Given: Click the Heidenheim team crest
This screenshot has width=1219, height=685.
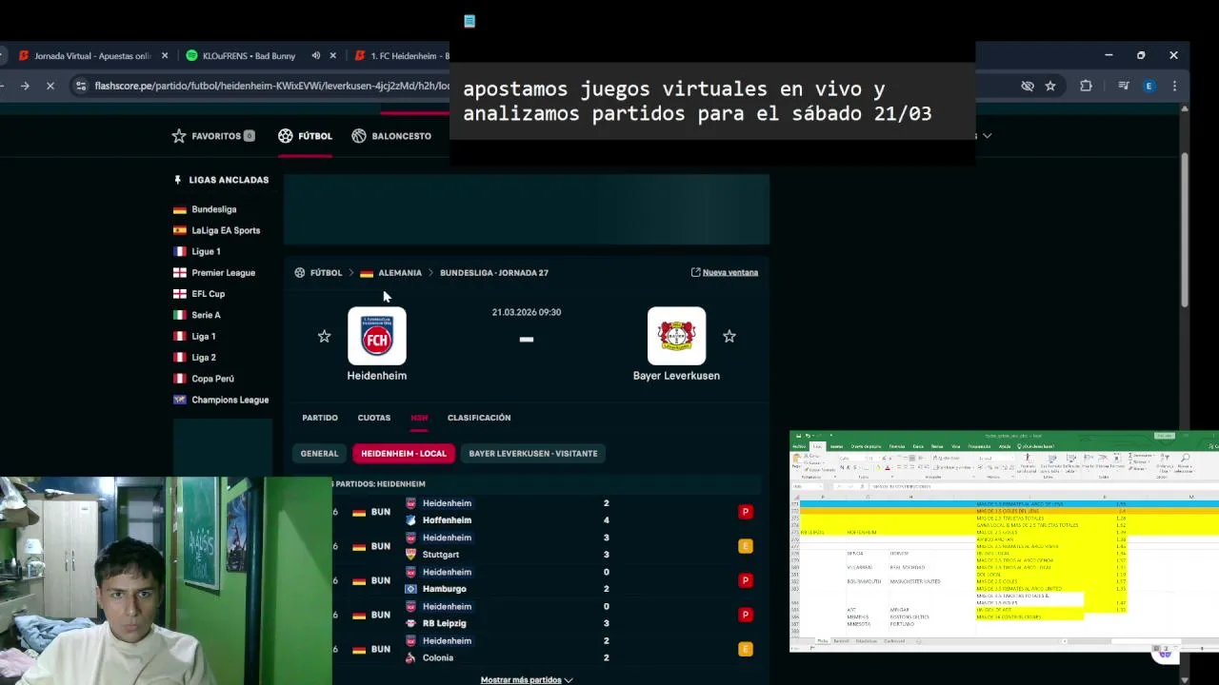Looking at the screenshot, I should pyautogui.click(x=377, y=336).
